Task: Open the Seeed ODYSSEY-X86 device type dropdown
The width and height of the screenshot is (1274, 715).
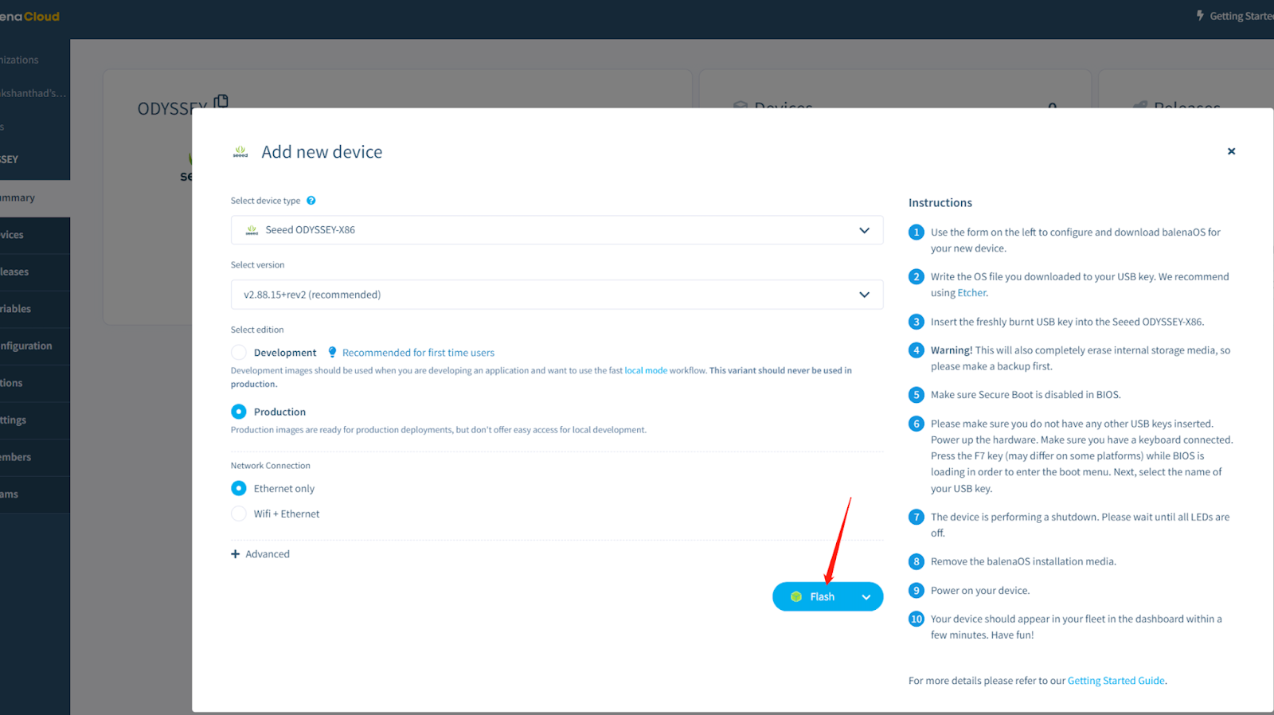Action: [557, 230]
